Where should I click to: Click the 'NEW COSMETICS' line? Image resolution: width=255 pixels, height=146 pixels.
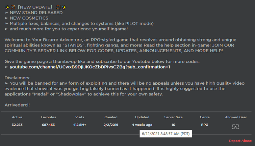click(29, 18)
